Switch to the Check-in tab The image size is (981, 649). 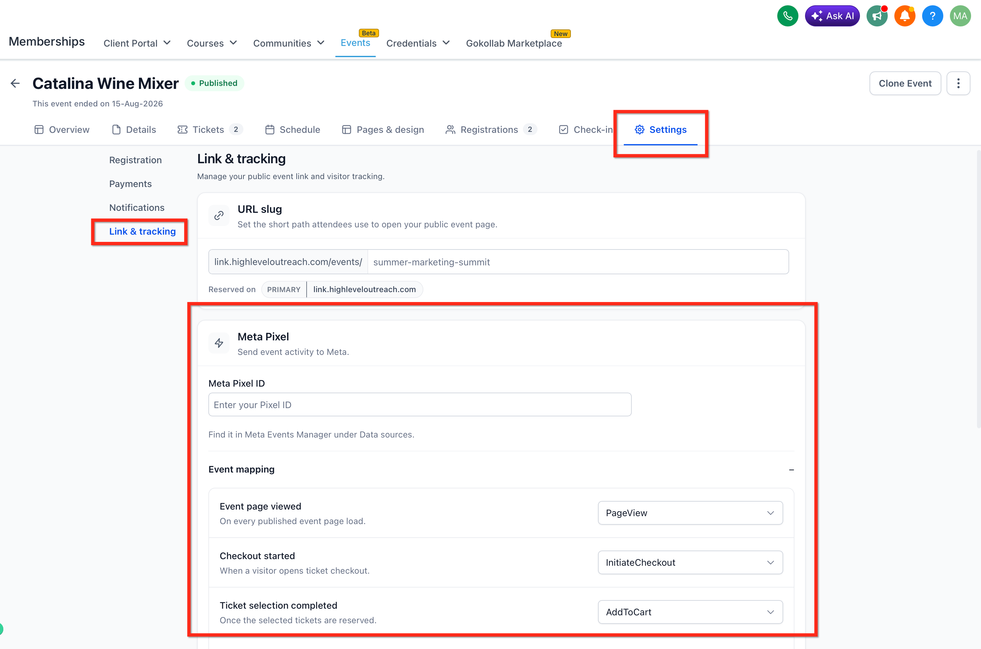585,130
